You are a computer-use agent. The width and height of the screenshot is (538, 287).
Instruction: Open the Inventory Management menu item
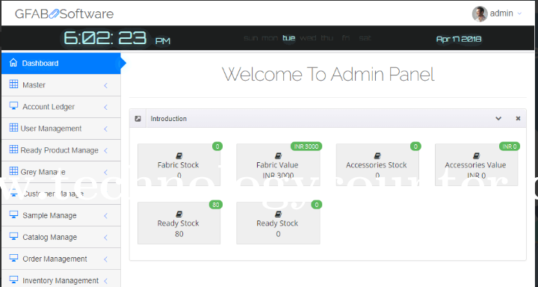61,279
